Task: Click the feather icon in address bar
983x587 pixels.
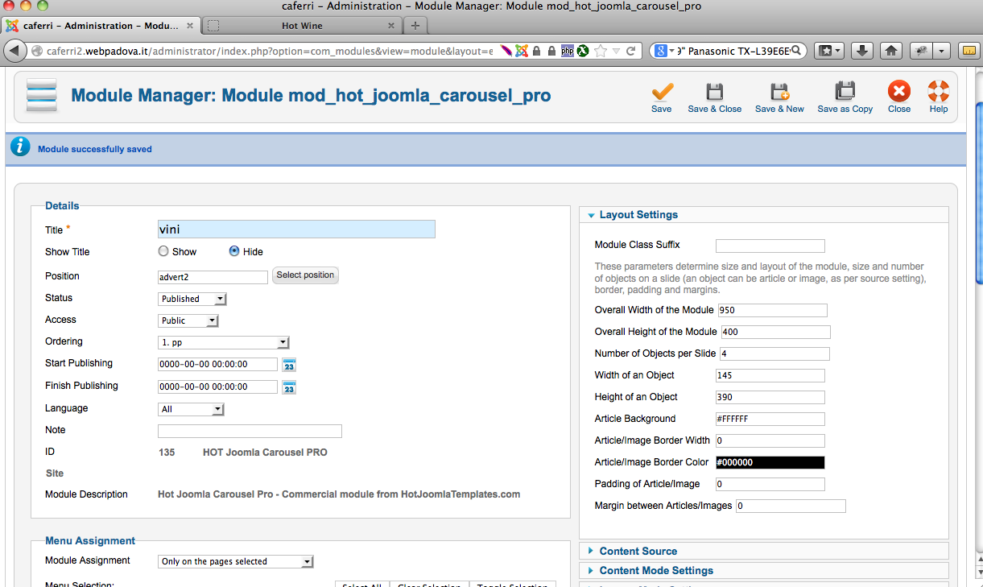Action: (x=506, y=51)
